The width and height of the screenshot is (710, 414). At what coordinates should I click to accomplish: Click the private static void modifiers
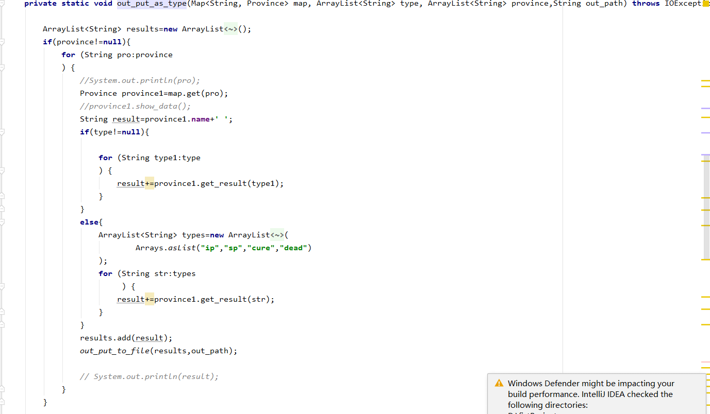coord(68,4)
